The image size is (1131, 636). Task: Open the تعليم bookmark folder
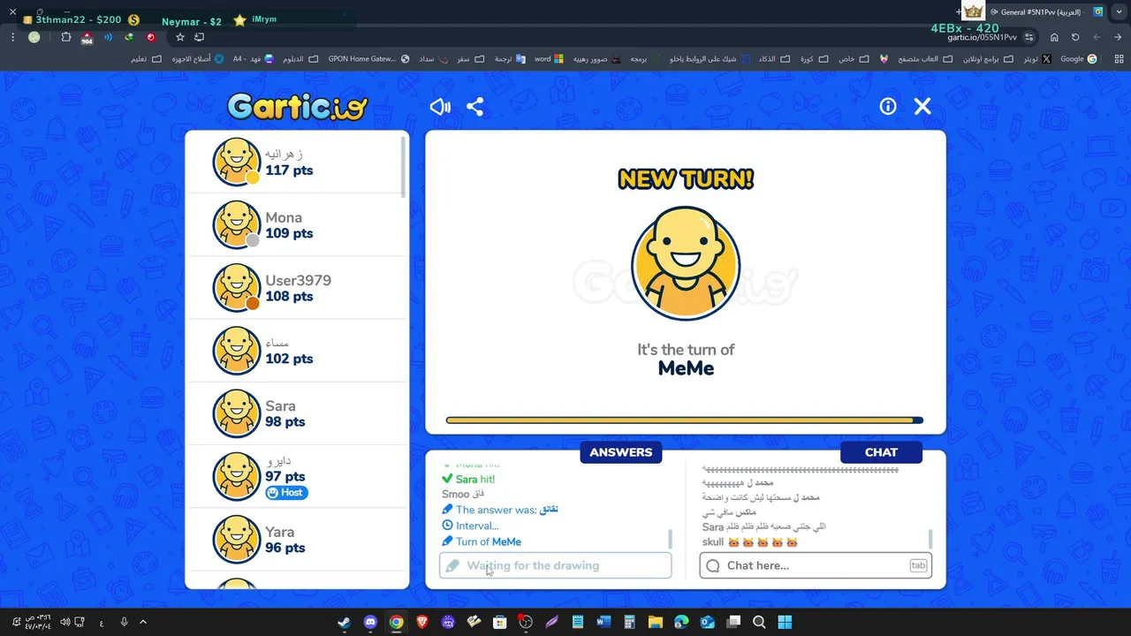[x=147, y=59]
